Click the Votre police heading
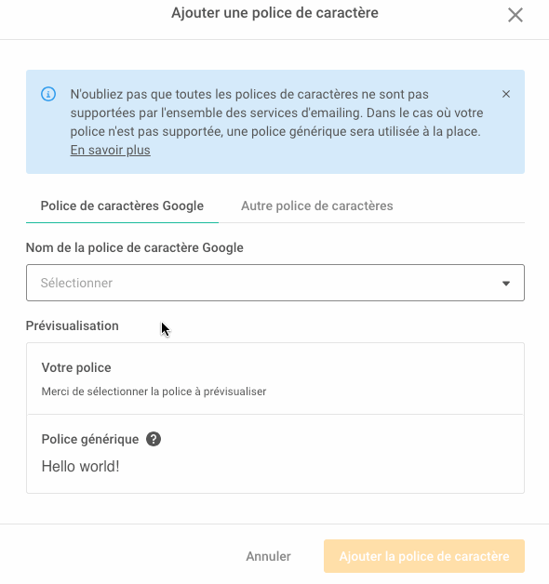 [76, 367]
